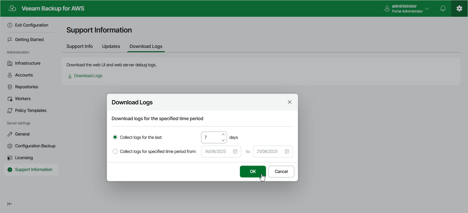The width and height of the screenshot is (468, 213).
Task: Click the Repositories database icon
Action: click(x=10, y=87)
